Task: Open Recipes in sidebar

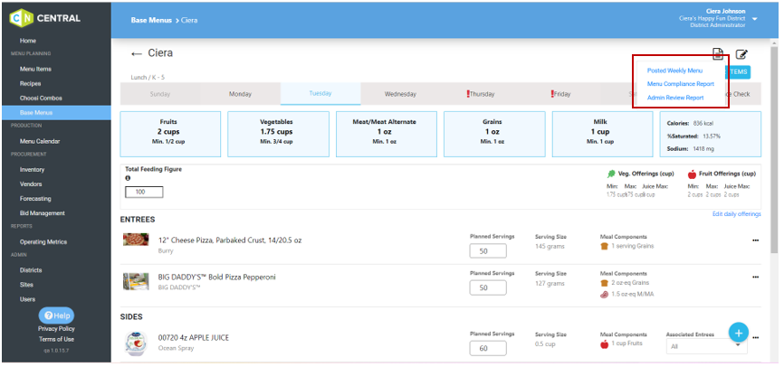Action: point(31,84)
